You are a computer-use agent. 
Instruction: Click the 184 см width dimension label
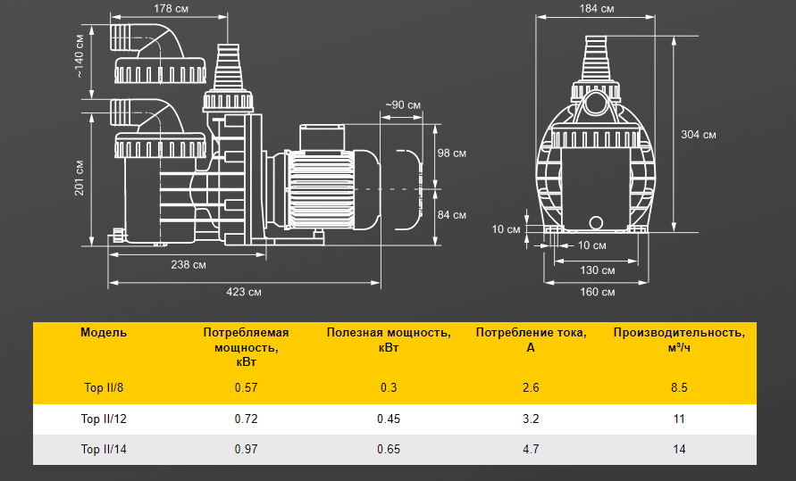[596, 9]
